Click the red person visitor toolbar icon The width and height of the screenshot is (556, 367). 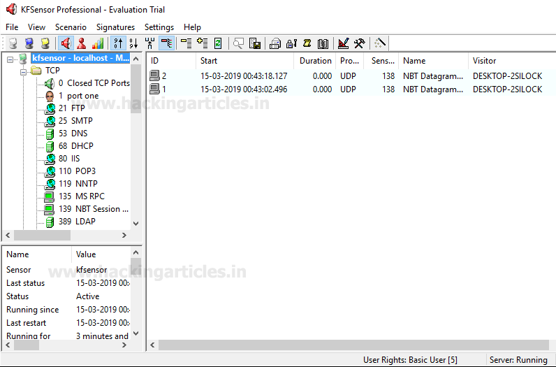click(82, 43)
